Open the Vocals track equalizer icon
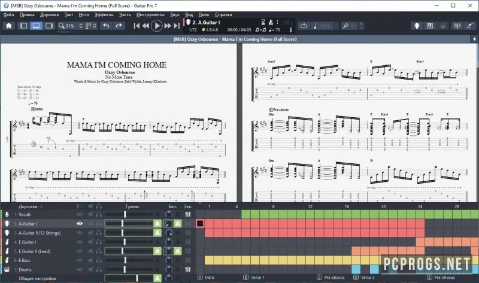This screenshot has width=479, height=283. (x=188, y=215)
